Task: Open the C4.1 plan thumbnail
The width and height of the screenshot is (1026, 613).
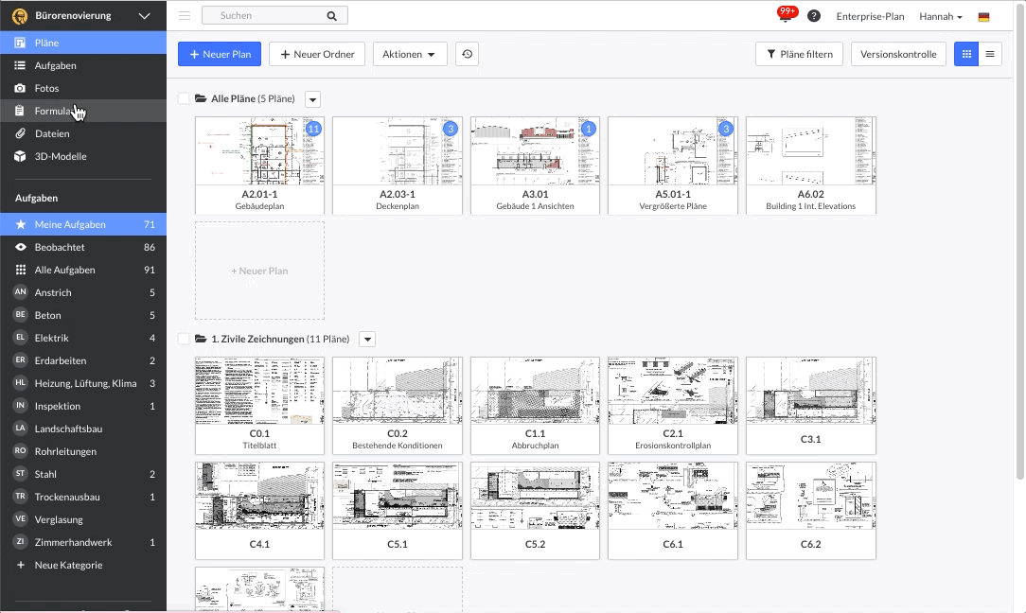Action: (259, 510)
